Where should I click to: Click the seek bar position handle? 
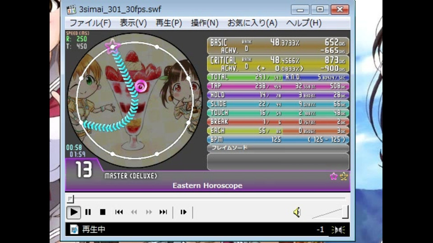(x=70, y=198)
